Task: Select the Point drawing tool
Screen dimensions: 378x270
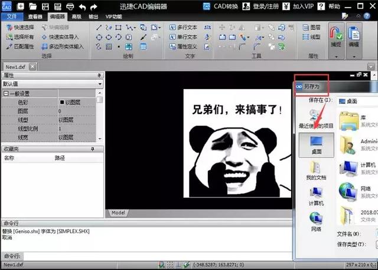Action: click(x=119, y=47)
